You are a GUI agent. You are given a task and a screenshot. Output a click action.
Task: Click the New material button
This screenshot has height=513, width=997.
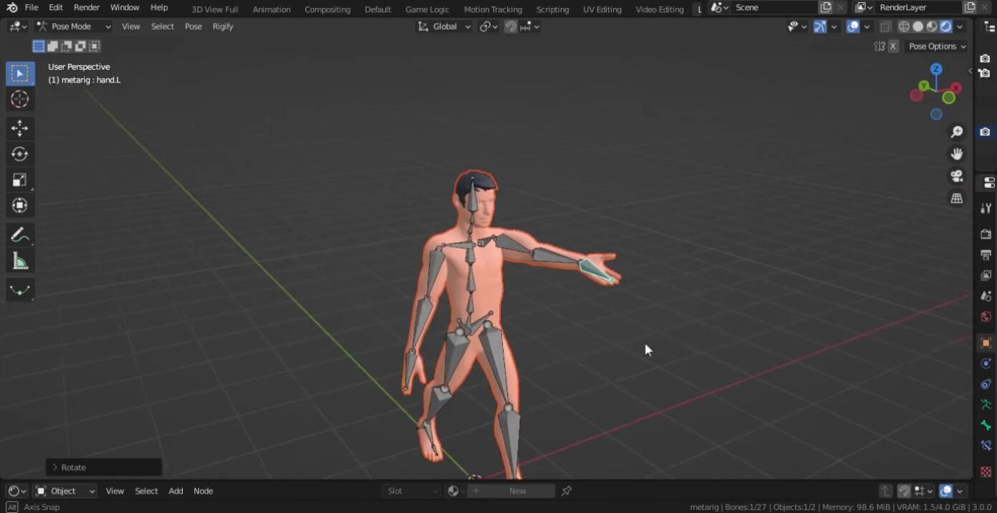[517, 491]
